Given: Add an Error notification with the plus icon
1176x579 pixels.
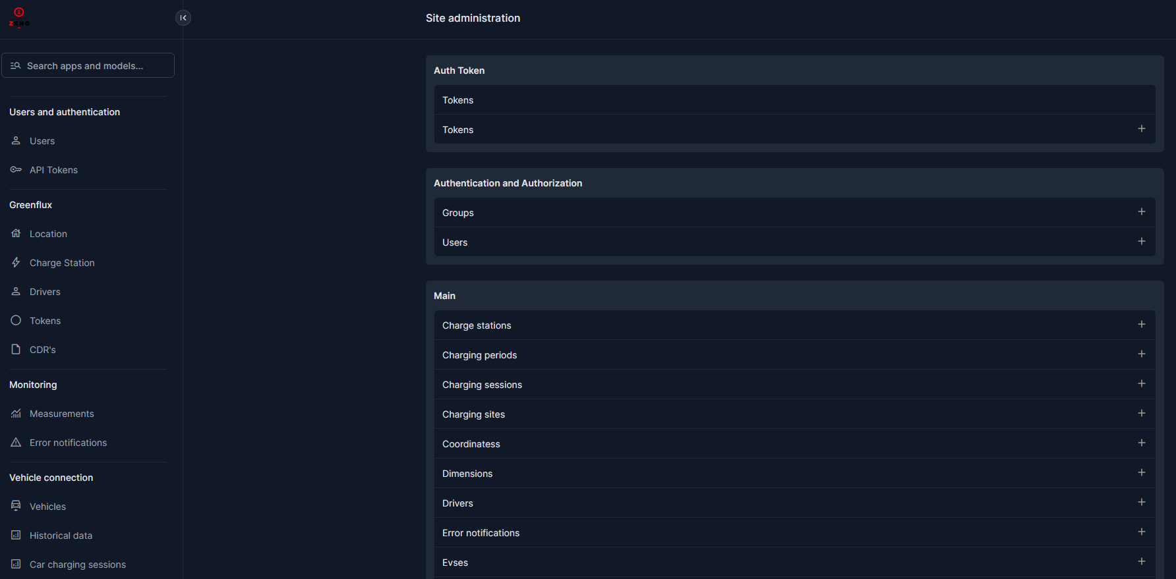Looking at the screenshot, I should 1142,532.
